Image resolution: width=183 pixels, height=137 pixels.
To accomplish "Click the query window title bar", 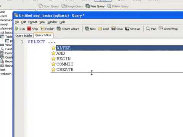I will [x=98, y=16].
